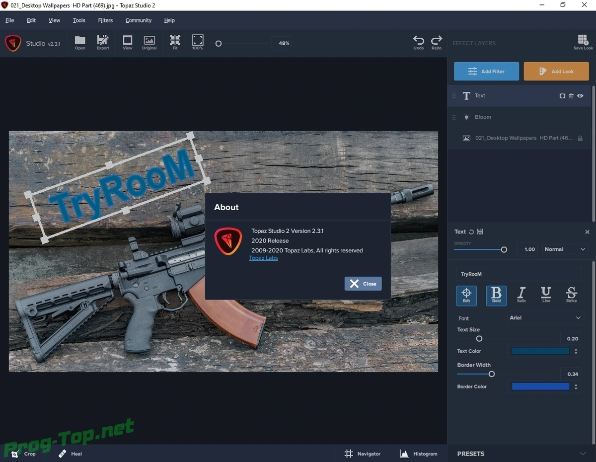The width and height of the screenshot is (596, 462).
Task: Click the Bloom layer lightbulb icon
Action: (466, 117)
